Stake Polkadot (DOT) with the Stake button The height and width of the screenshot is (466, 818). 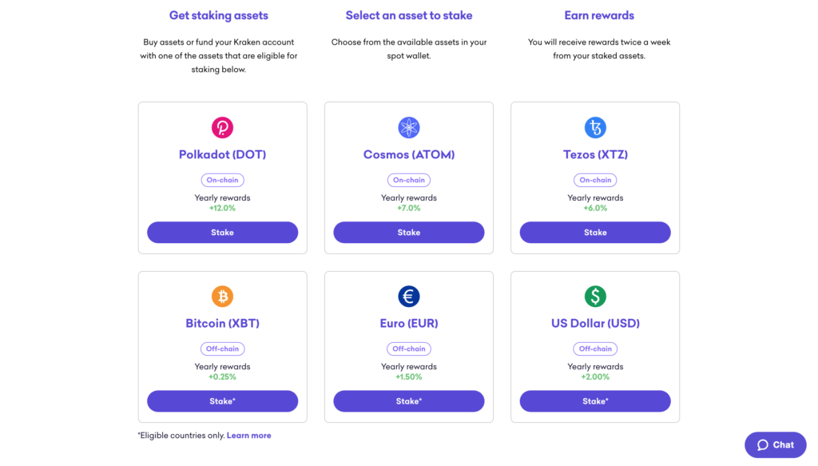[222, 233]
